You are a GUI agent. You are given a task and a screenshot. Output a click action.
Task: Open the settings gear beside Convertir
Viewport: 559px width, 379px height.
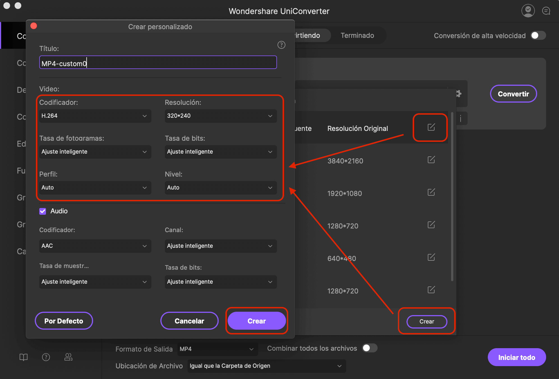[x=458, y=94]
